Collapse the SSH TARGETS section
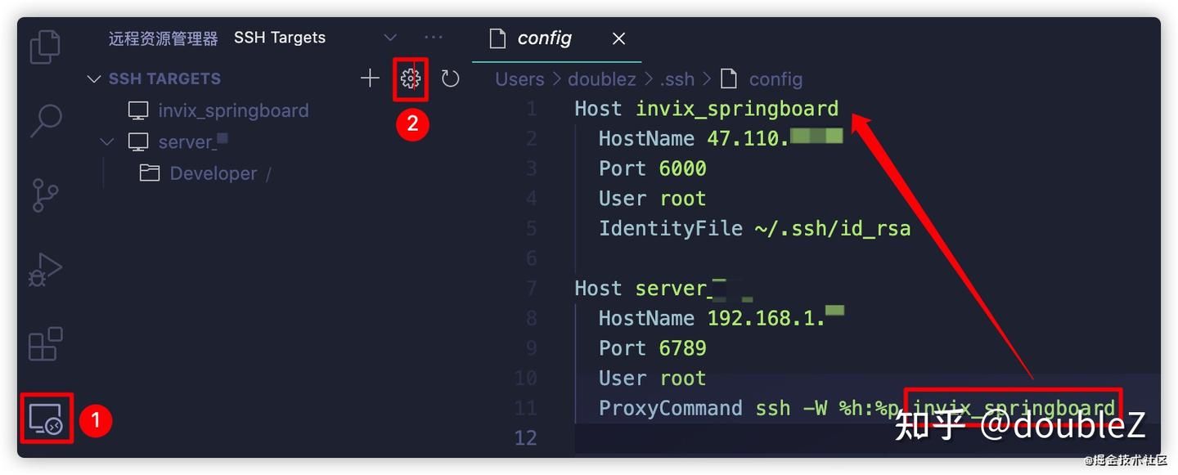Screen dimensions: 1178x475 [94, 78]
